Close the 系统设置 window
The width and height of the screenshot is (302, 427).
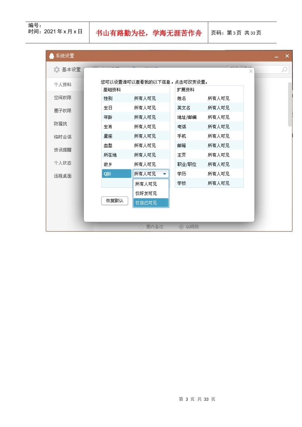[287, 56]
